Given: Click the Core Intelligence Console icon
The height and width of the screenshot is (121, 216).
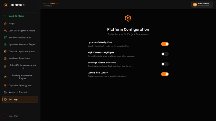Looking at the screenshot, I should pyautogui.click(x=5, y=30).
